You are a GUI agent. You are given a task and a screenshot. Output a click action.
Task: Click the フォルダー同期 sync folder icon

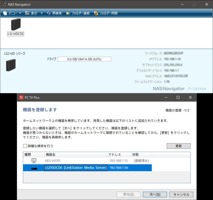pyautogui.click(x=96, y=13)
